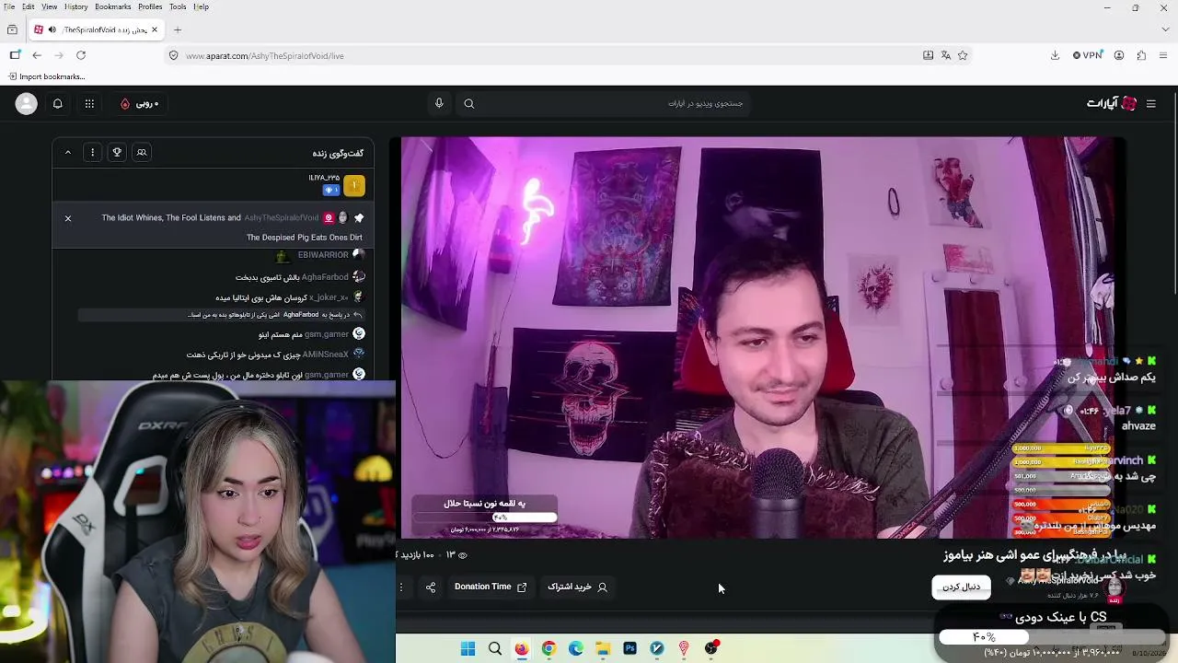This screenshot has width=1178, height=663.
Task: Open the Profiles menu
Action: [x=150, y=6]
